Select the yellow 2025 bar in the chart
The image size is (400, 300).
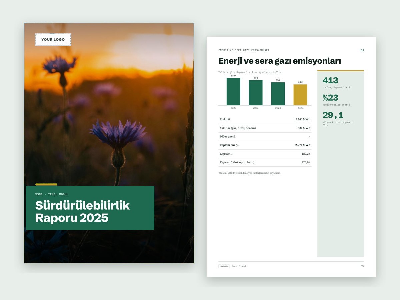tap(300, 95)
